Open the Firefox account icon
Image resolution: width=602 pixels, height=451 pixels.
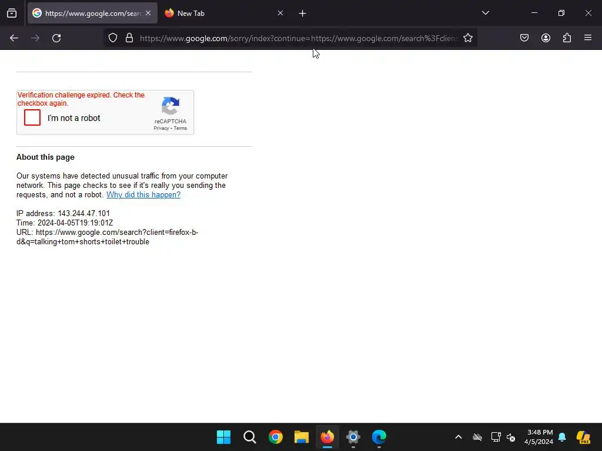(x=546, y=38)
